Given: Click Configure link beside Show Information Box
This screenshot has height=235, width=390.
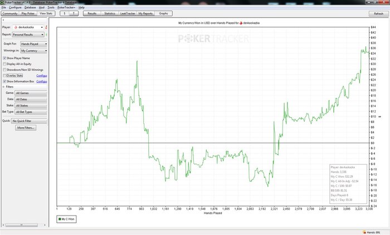Looking at the screenshot, I should click(42, 81).
